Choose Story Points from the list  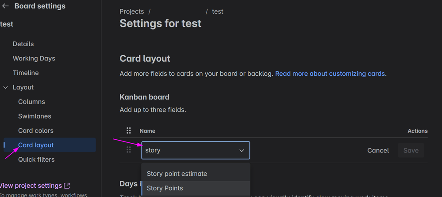coord(165,188)
